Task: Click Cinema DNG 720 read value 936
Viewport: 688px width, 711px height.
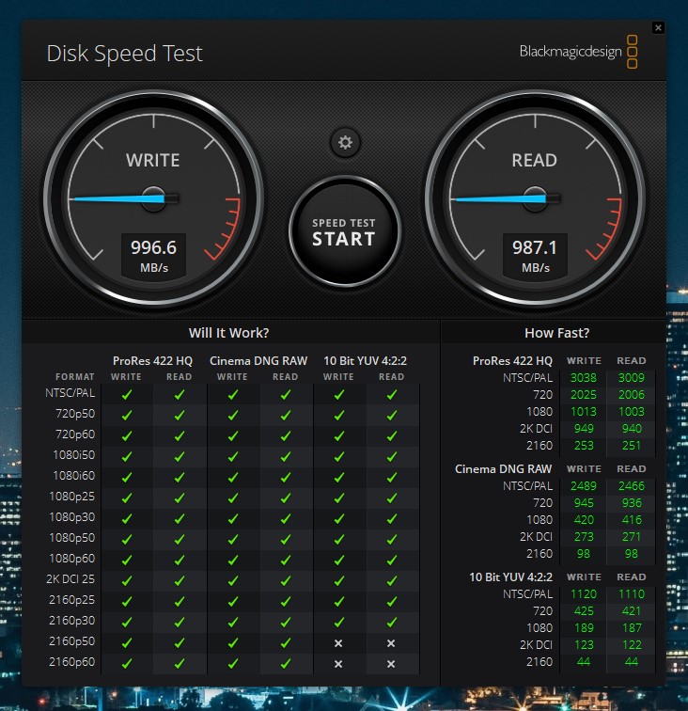Action: (x=632, y=503)
